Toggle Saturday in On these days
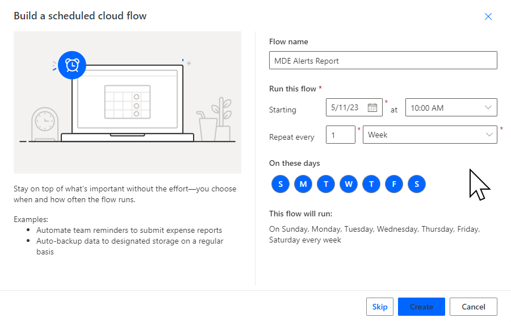The image size is (511, 322). pos(417,184)
